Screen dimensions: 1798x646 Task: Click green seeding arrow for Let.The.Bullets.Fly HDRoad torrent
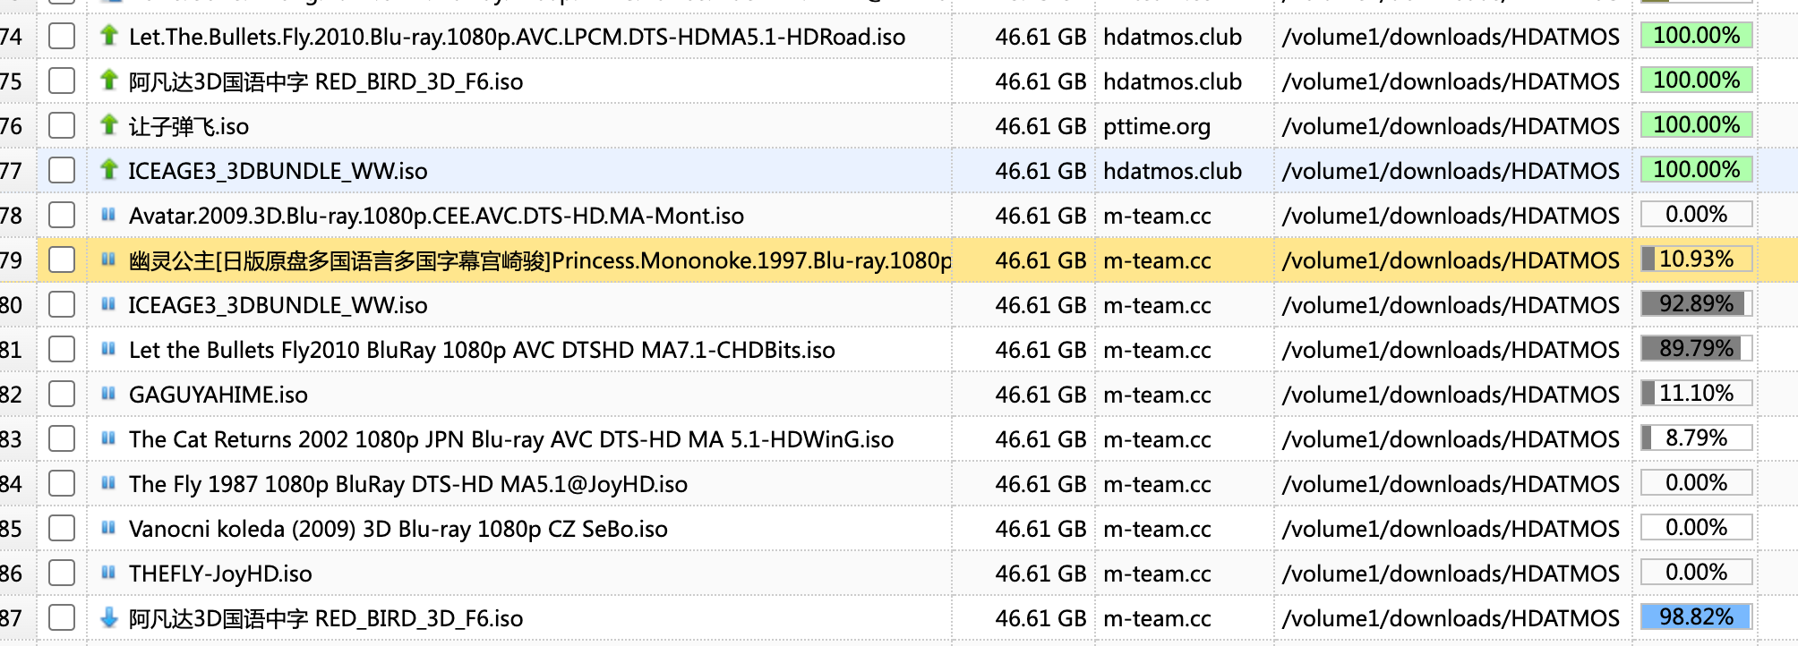click(109, 36)
